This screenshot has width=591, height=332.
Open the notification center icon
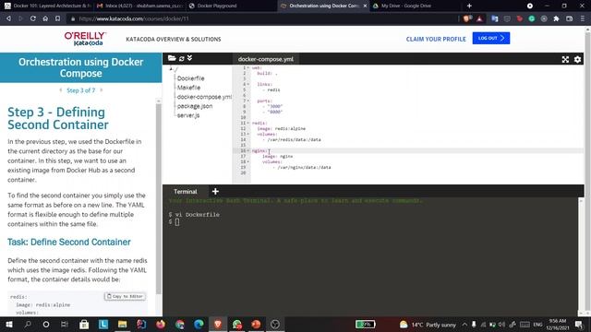(x=579, y=324)
